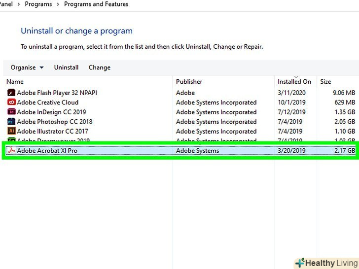Image resolution: width=359 pixels, height=269 pixels.
Task: Sort the list by the Name column
Action: point(15,82)
